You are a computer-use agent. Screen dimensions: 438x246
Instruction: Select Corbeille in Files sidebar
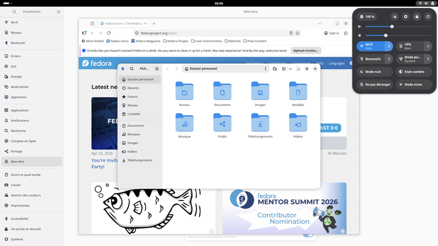(140, 114)
